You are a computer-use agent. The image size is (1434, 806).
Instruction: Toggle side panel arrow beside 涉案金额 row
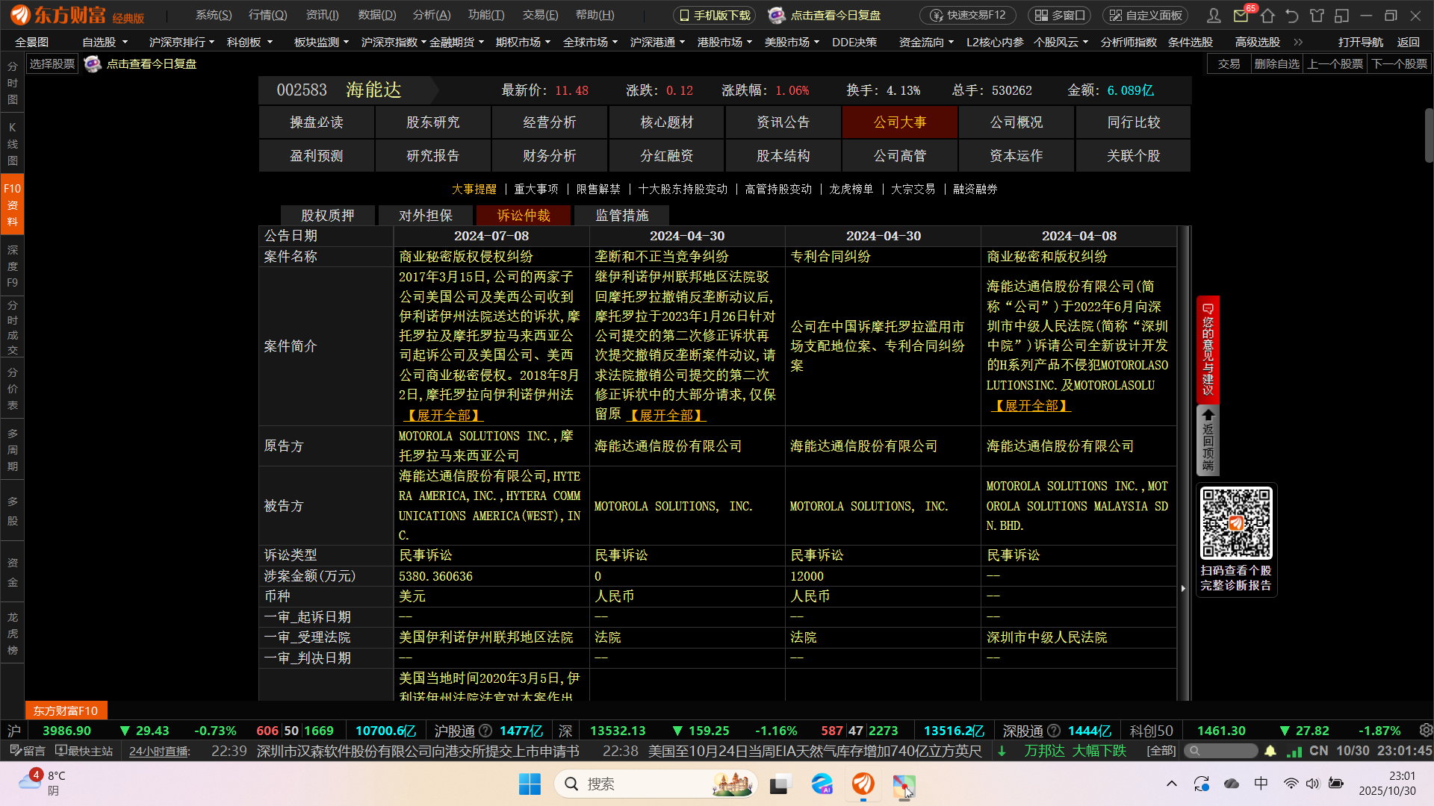tap(1183, 588)
